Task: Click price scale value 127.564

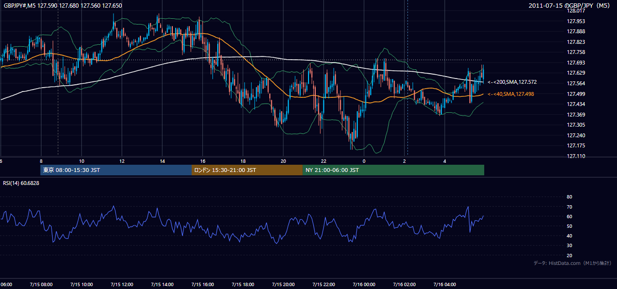Action: pyautogui.click(x=576, y=83)
